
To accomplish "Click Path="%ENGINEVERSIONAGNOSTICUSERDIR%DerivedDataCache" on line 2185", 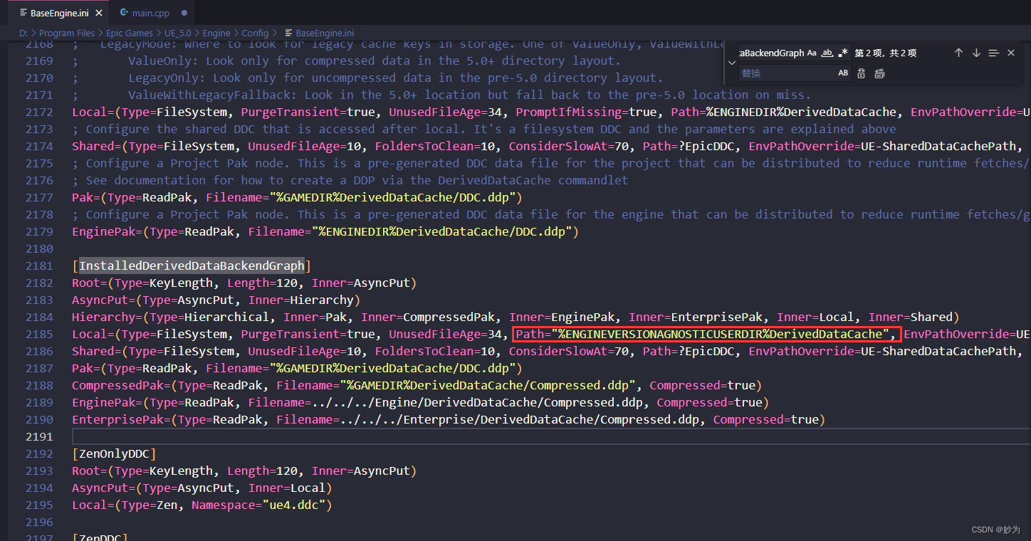I will 703,334.
